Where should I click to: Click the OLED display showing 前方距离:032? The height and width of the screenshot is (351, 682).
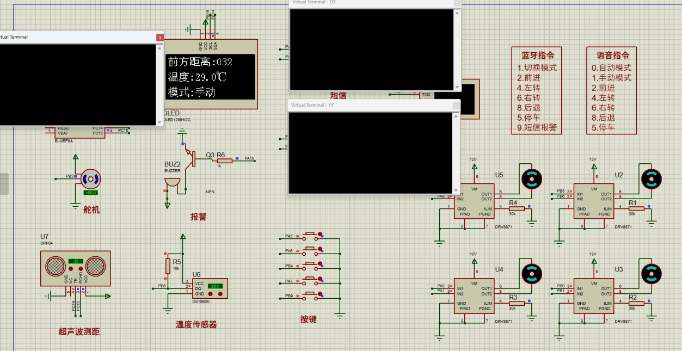[210, 77]
